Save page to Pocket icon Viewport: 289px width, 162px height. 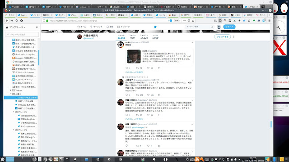point(189,21)
